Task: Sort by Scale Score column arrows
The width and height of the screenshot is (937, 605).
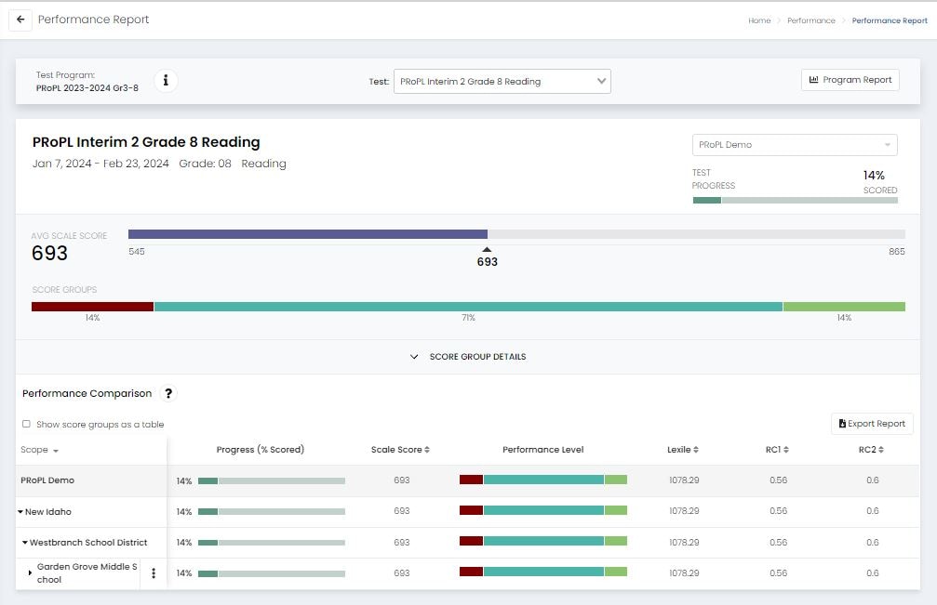Action: coord(427,450)
